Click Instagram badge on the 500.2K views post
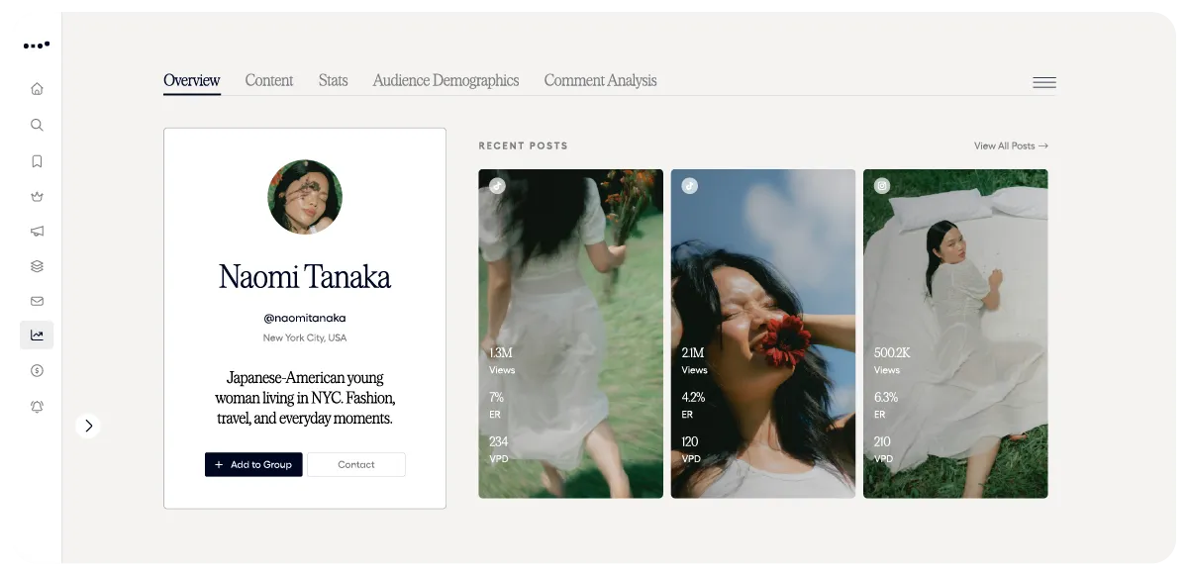1188x576 pixels. tap(881, 185)
